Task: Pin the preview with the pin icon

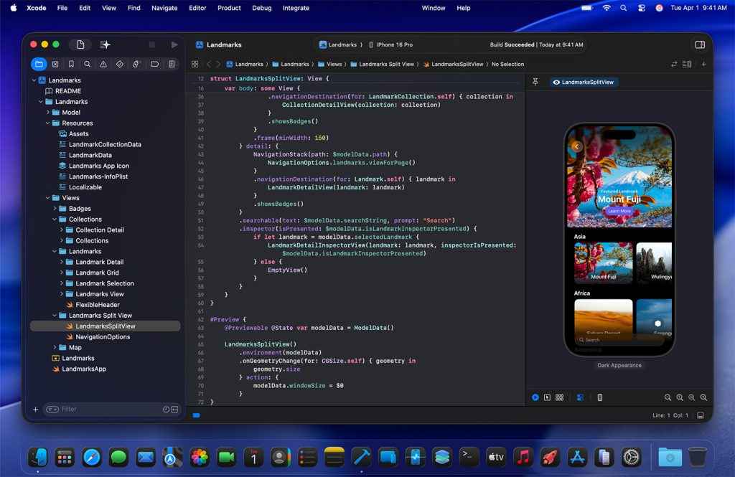Action: coord(535,82)
